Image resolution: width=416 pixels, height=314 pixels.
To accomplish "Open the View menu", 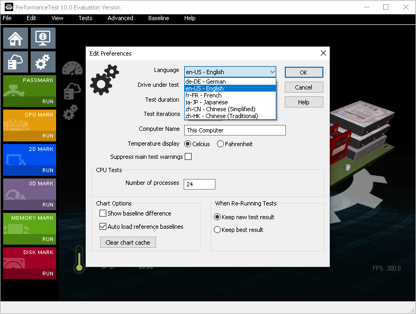I will click(57, 18).
